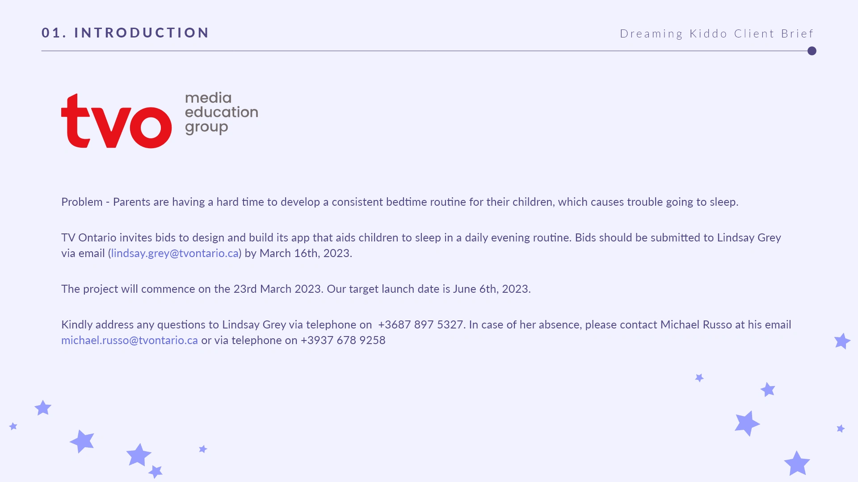Click the 'The project will commence' sentence
Image resolution: width=858 pixels, height=482 pixels.
click(192, 289)
